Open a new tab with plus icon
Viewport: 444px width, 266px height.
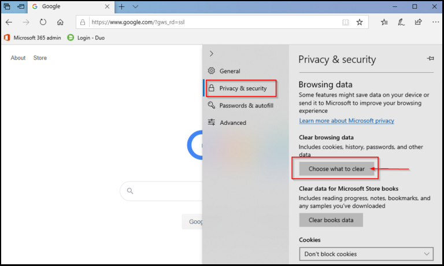(122, 6)
